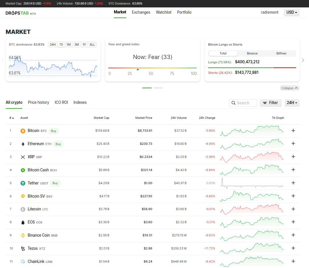Click the ChainLink logo icon
The width and height of the screenshot is (309, 268).
[23, 261]
